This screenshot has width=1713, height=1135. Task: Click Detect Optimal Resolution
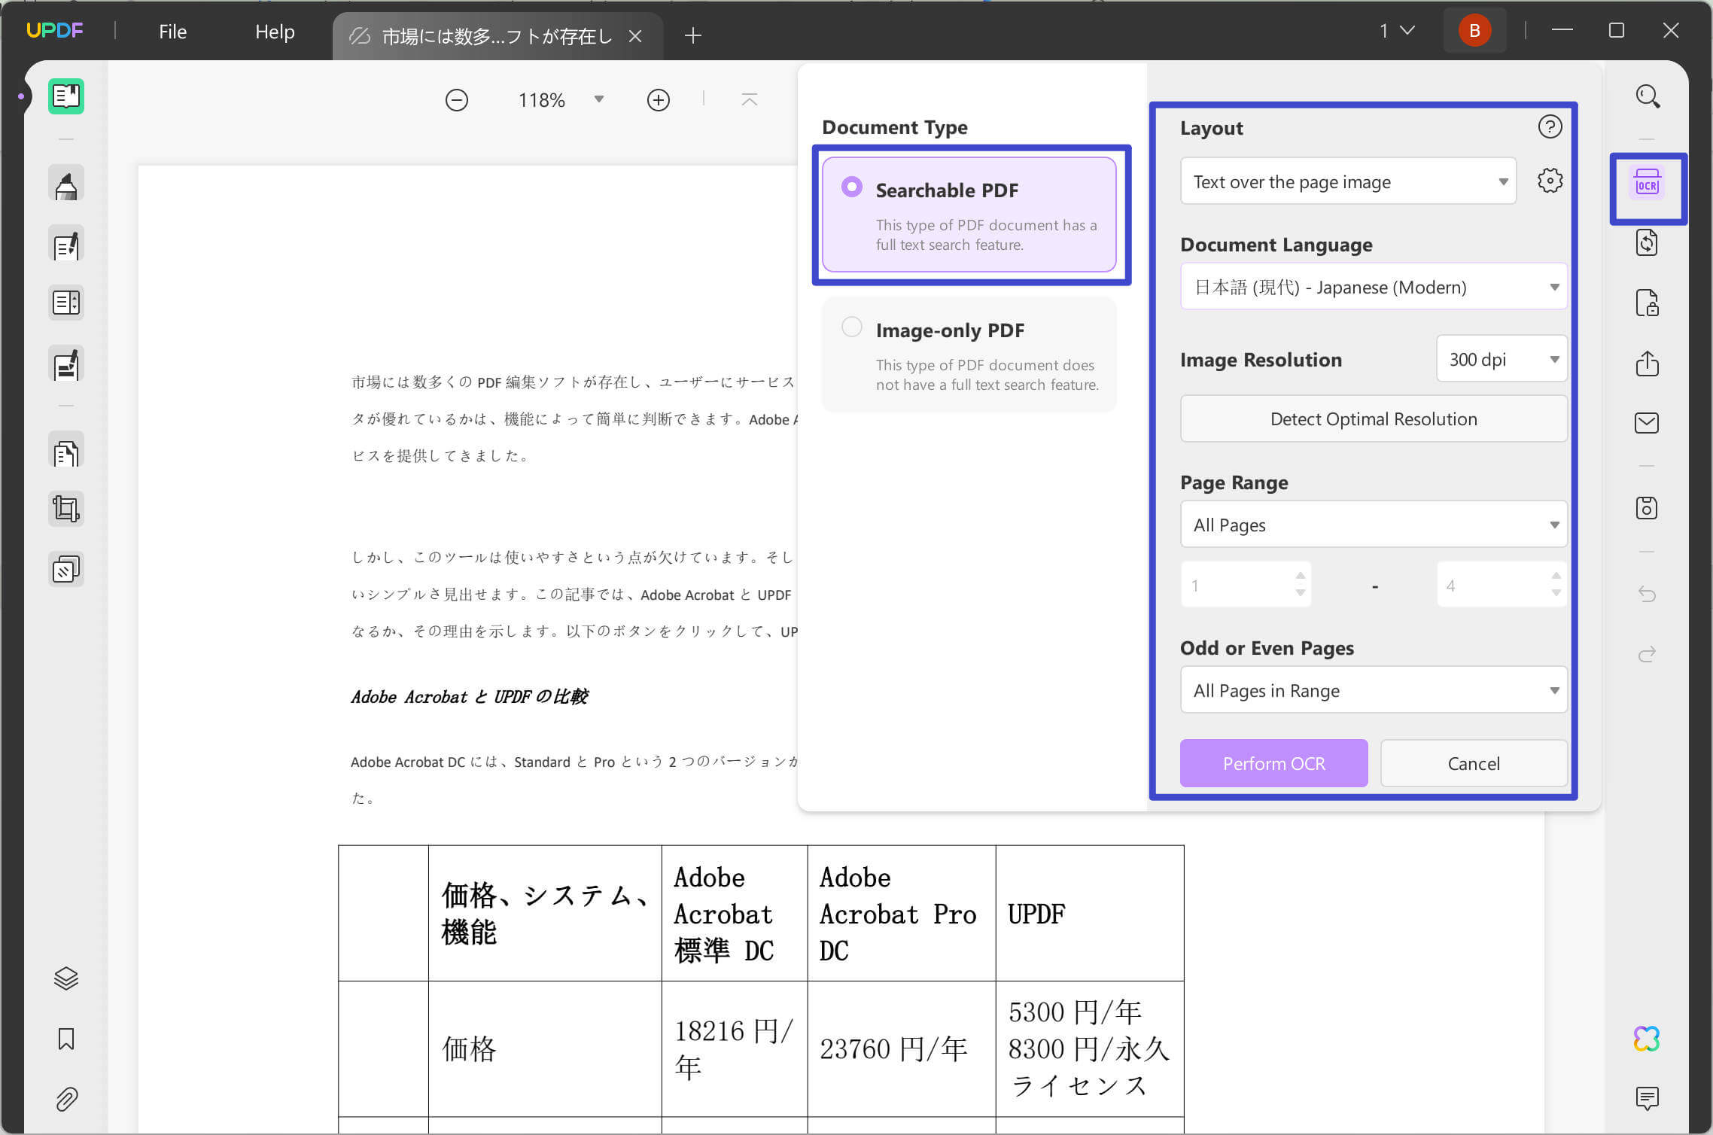coord(1373,418)
